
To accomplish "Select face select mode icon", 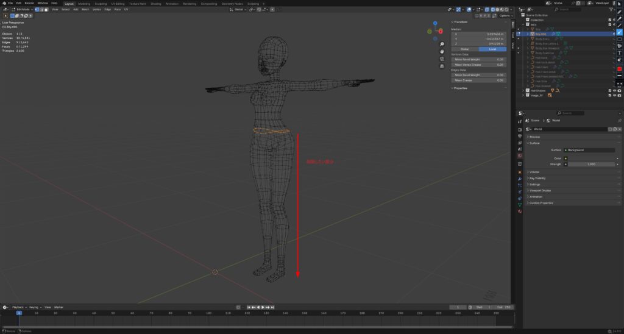I will (x=46, y=9).
